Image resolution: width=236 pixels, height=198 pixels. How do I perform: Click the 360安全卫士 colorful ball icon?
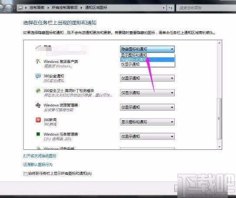click(38, 91)
